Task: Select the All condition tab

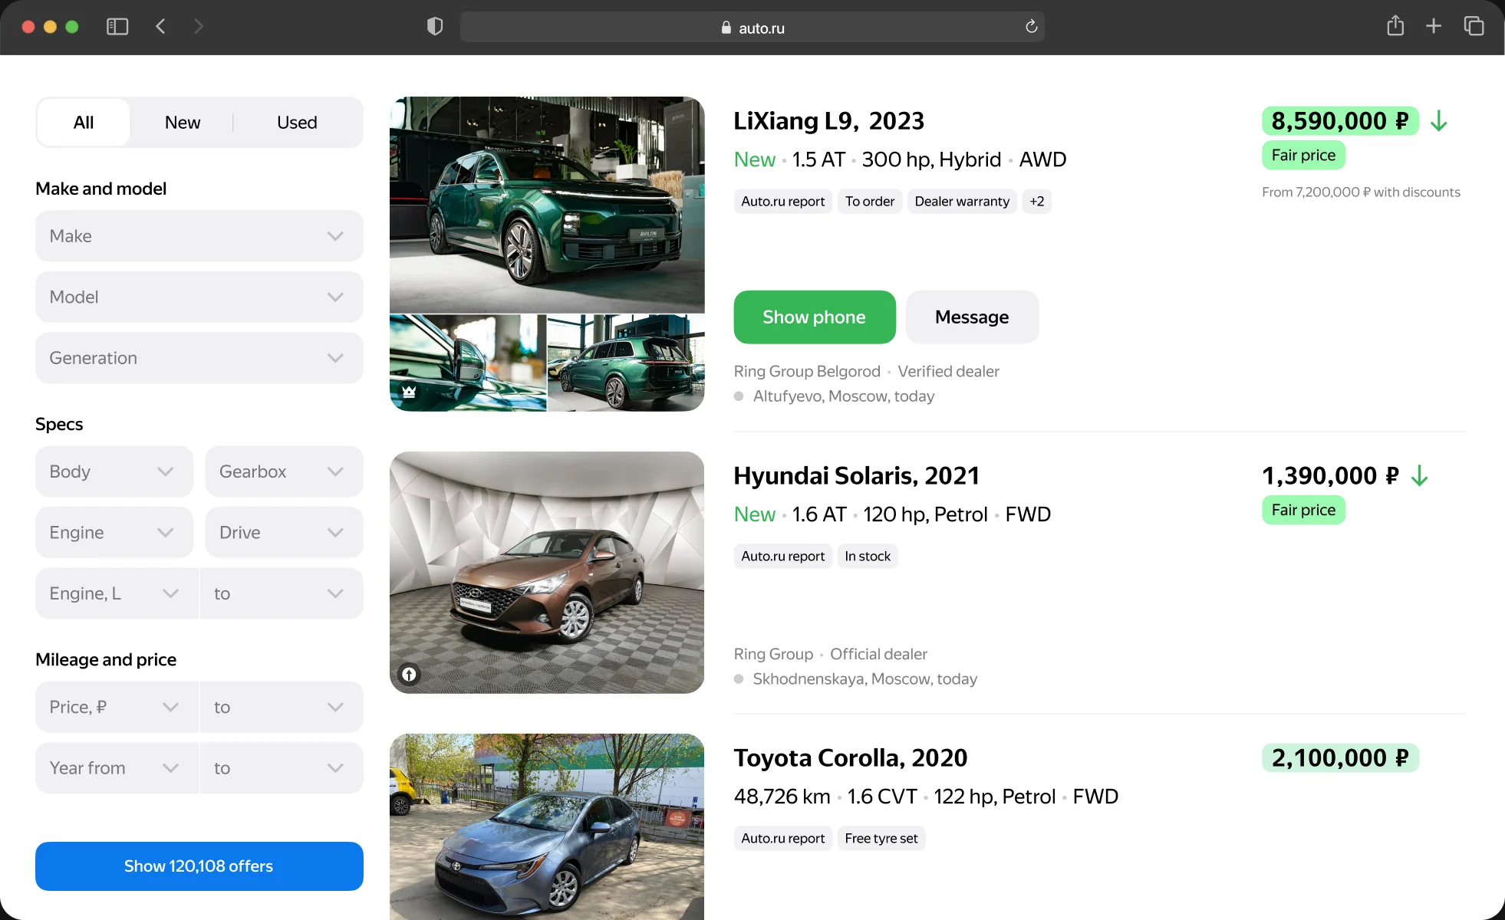Action: (84, 123)
